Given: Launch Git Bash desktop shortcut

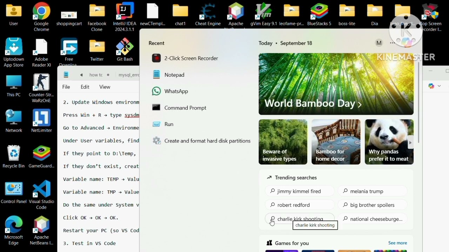Looking at the screenshot, I should pyautogui.click(x=125, y=50).
